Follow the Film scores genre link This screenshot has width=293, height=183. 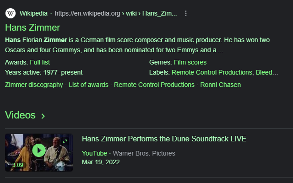(x=190, y=62)
